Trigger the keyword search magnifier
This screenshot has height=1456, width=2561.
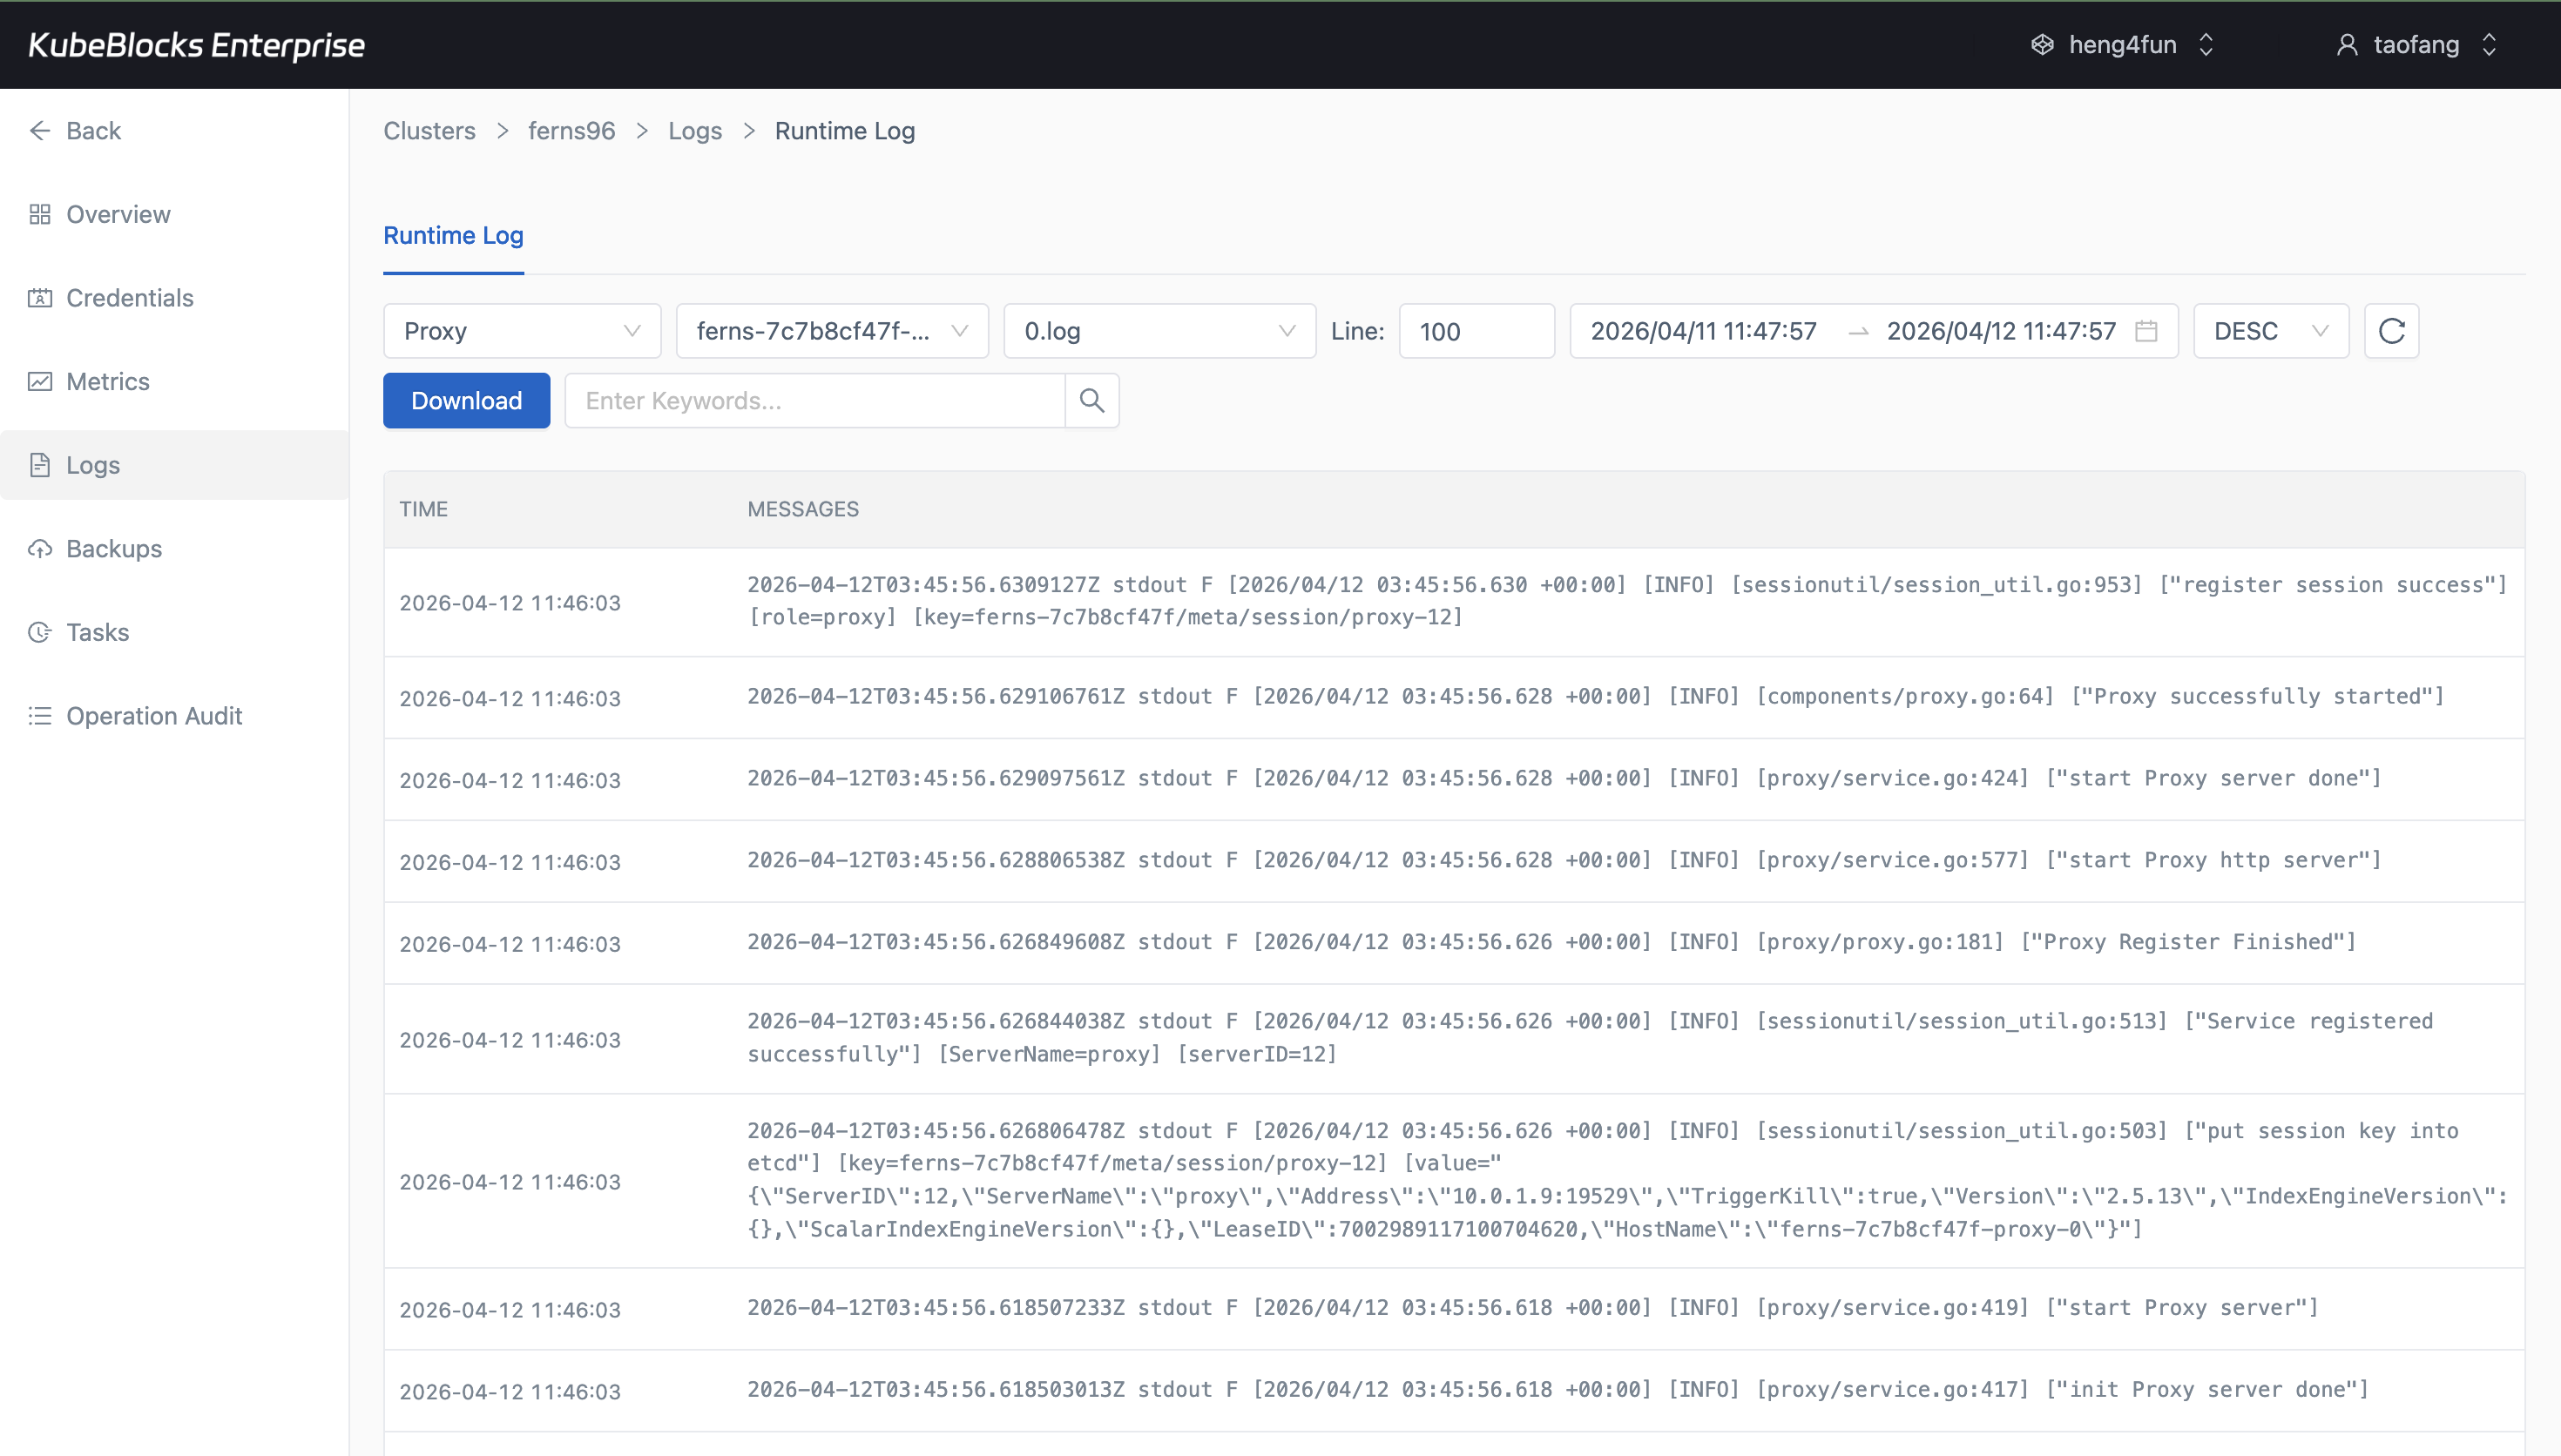coord(1091,400)
